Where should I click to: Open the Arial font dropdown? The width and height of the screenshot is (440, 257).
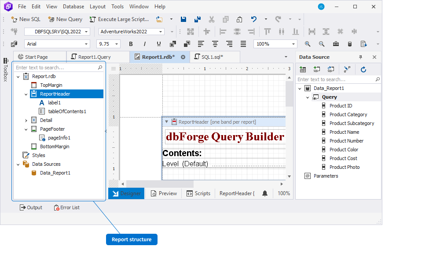pos(86,44)
